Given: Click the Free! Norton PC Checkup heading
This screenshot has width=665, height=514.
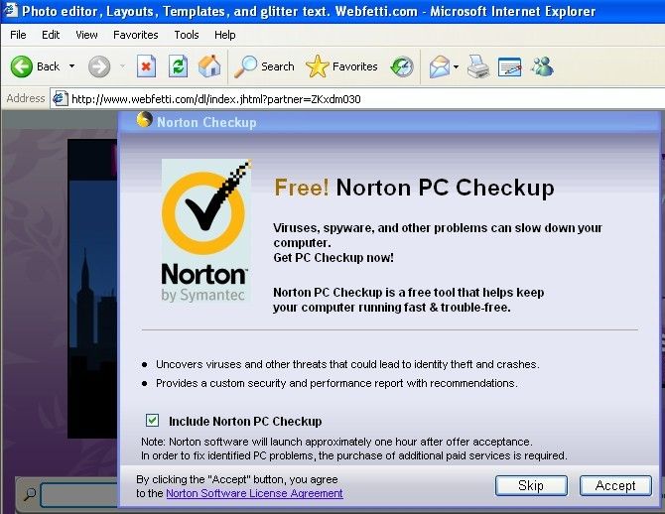Looking at the screenshot, I should 414,188.
